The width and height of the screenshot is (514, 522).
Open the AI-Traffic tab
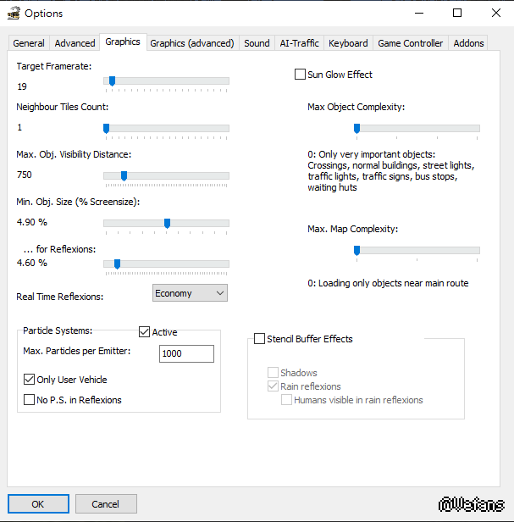pyautogui.click(x=299, y=43)
